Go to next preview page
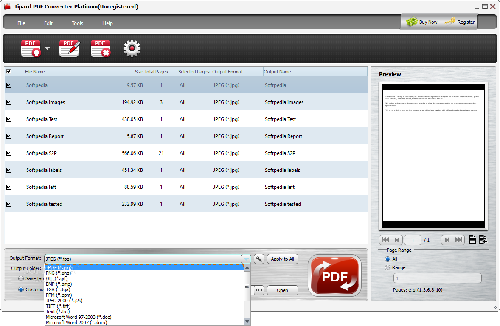This screenshot has width=500, height=326. [x=447, y=240]
